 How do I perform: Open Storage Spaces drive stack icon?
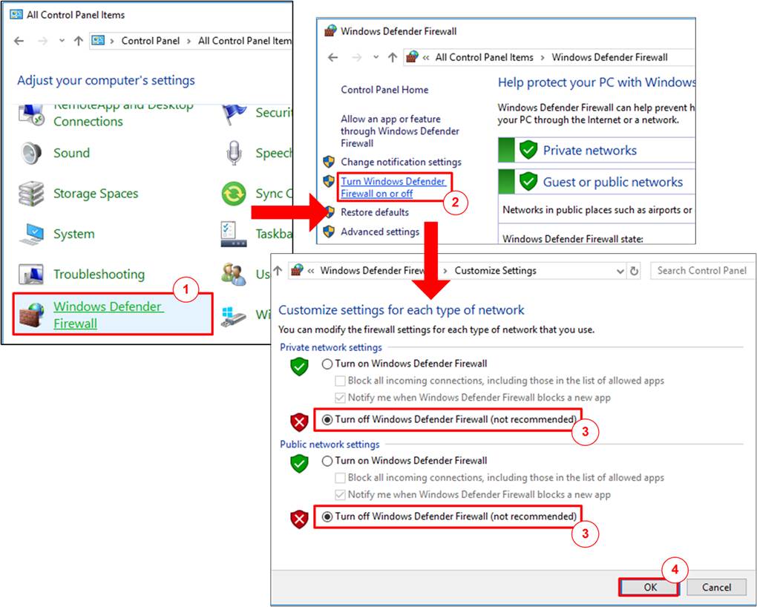point(31,194)
